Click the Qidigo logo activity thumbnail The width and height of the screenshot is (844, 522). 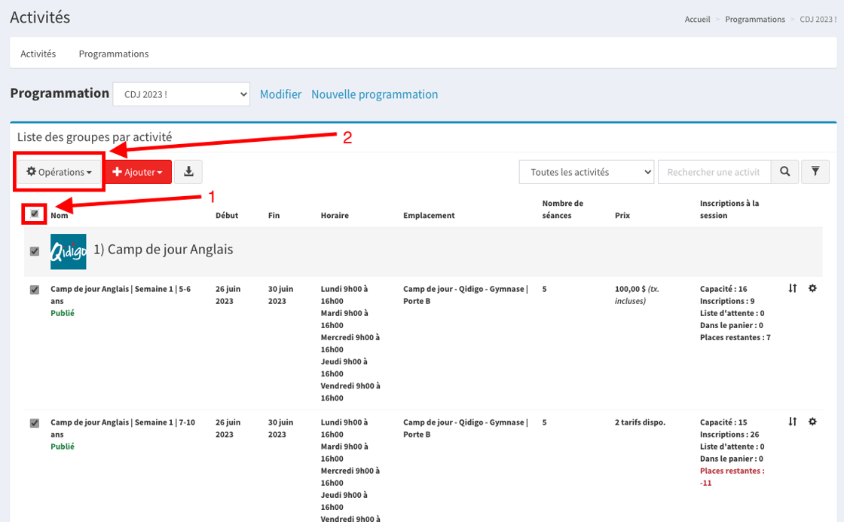[68, 251]
